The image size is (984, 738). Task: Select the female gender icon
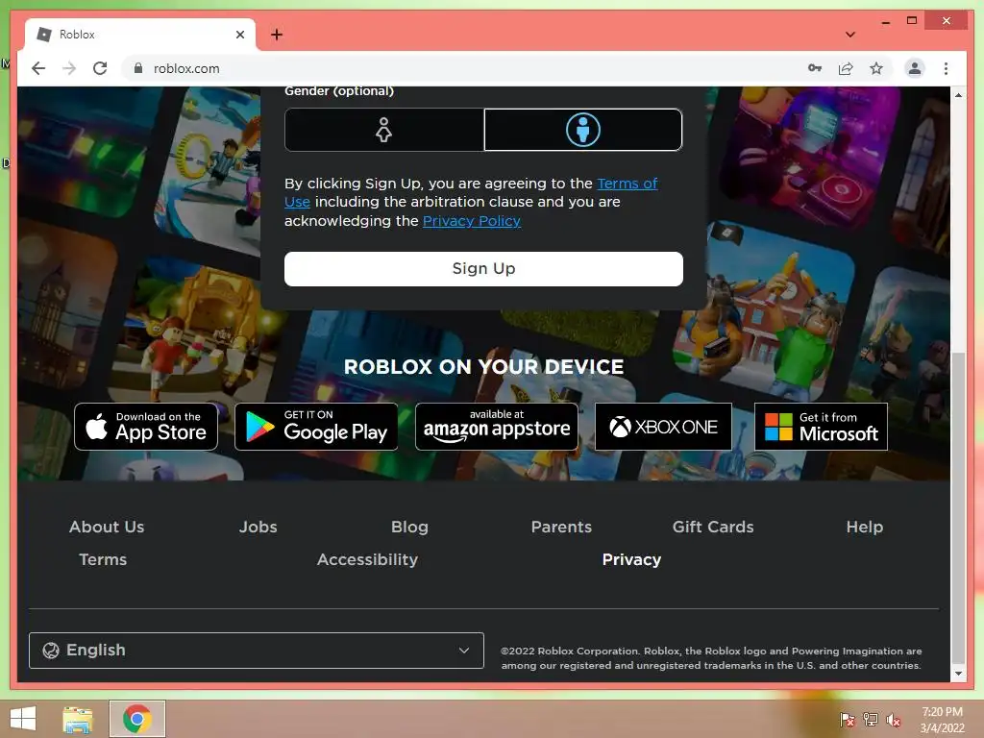[384, 130]
